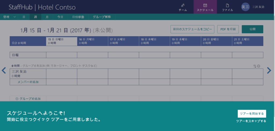
Task: Select the 17 日 火曜日 column header
Action: (x=124, y=41)
